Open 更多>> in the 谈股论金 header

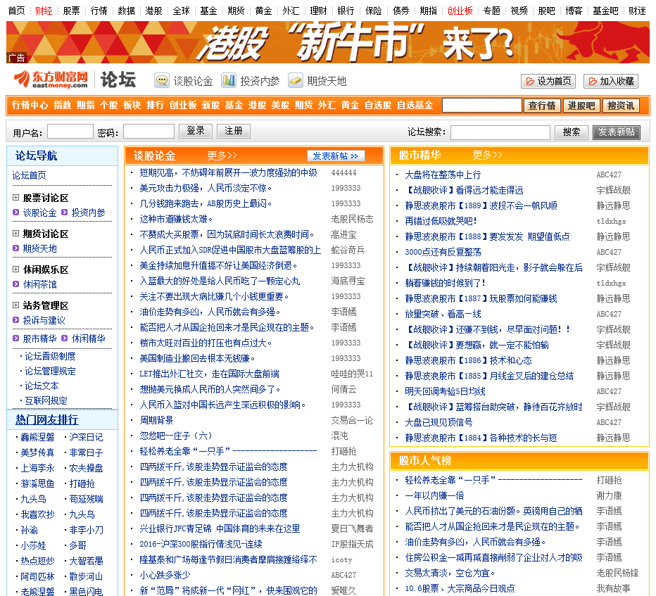222,156
